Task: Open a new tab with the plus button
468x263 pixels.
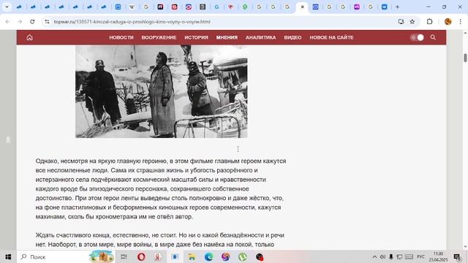Action: [x=397, y=7]
